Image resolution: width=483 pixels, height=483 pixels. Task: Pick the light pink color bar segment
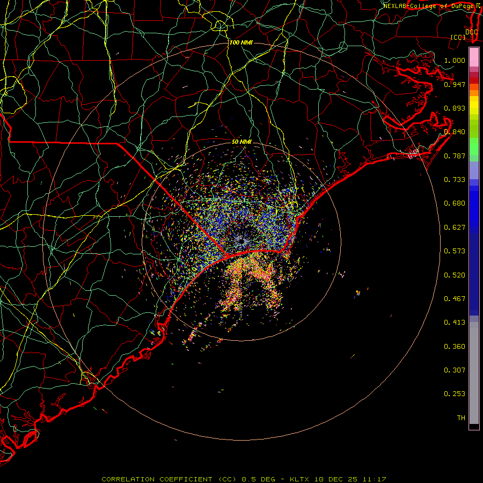[474, 57]
